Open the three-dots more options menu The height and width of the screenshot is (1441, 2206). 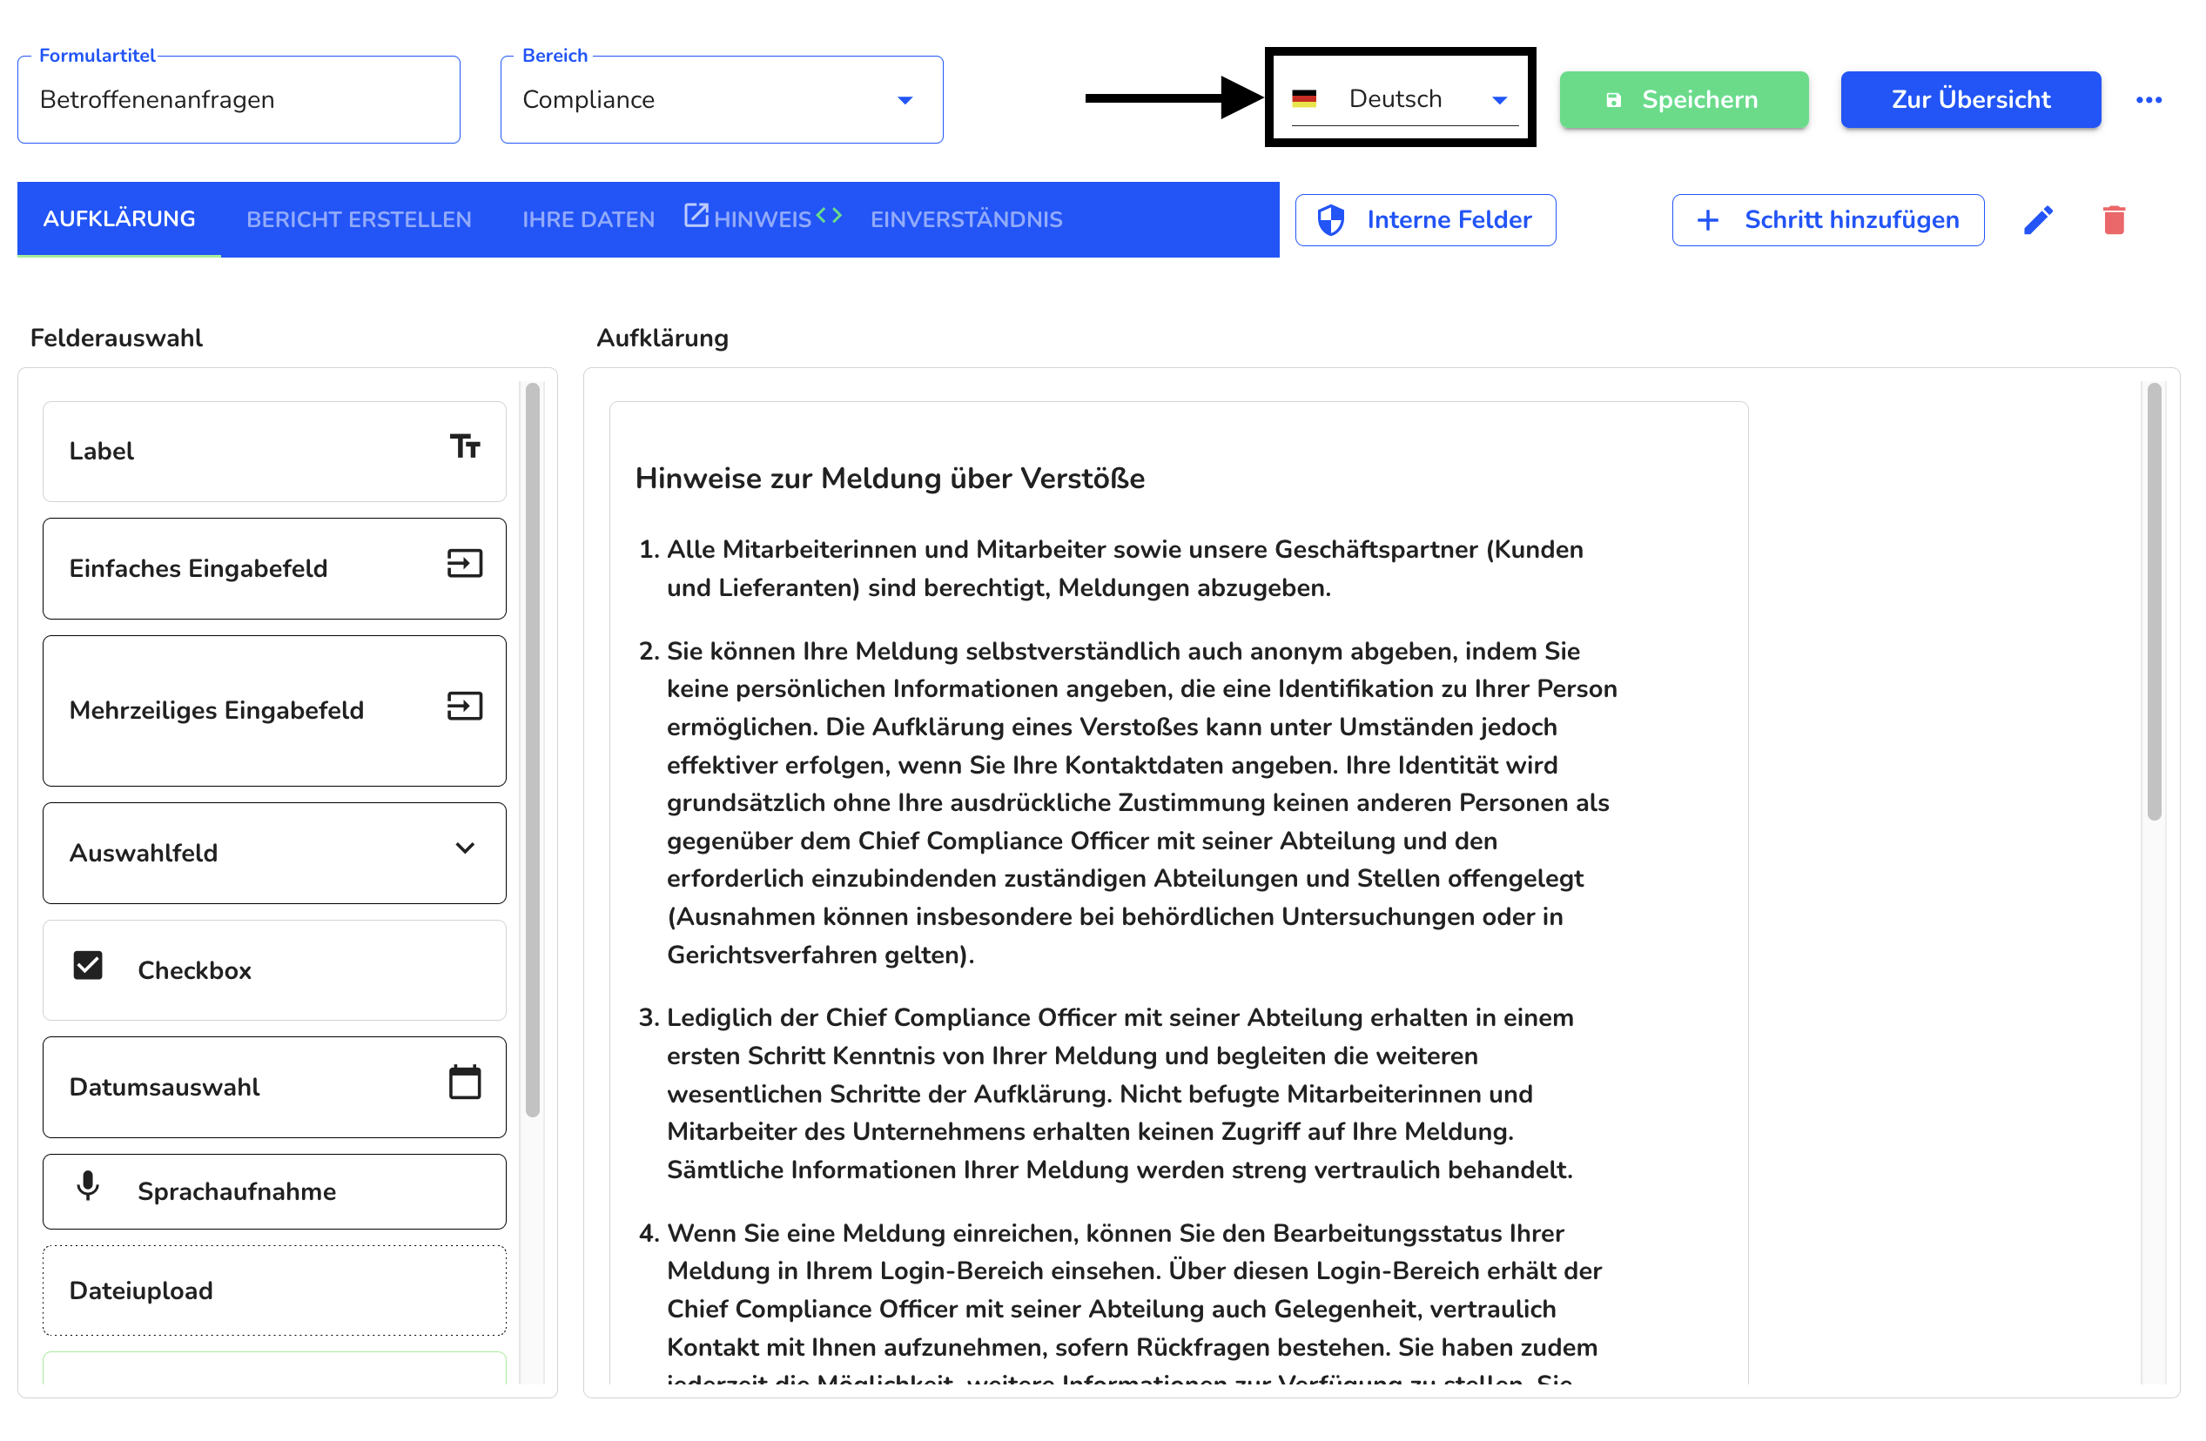pyautogui.click(x=2149, y=99)
